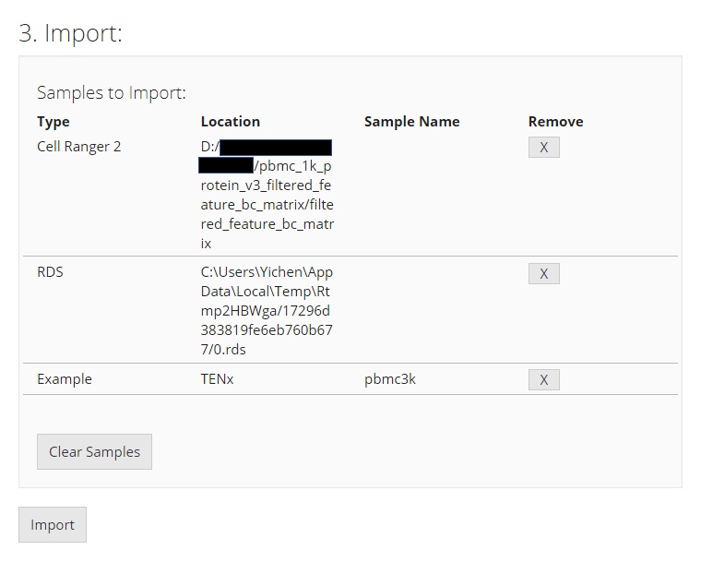Click the Remove column header
701x574 pixels.
(555, 122)
